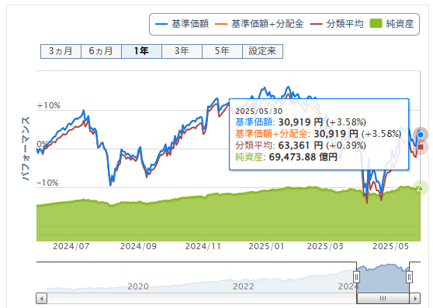The width and height of the screenshot is (433, 308).
Task: Click the 2025/05 axis label
Action: tap(390, 246)
